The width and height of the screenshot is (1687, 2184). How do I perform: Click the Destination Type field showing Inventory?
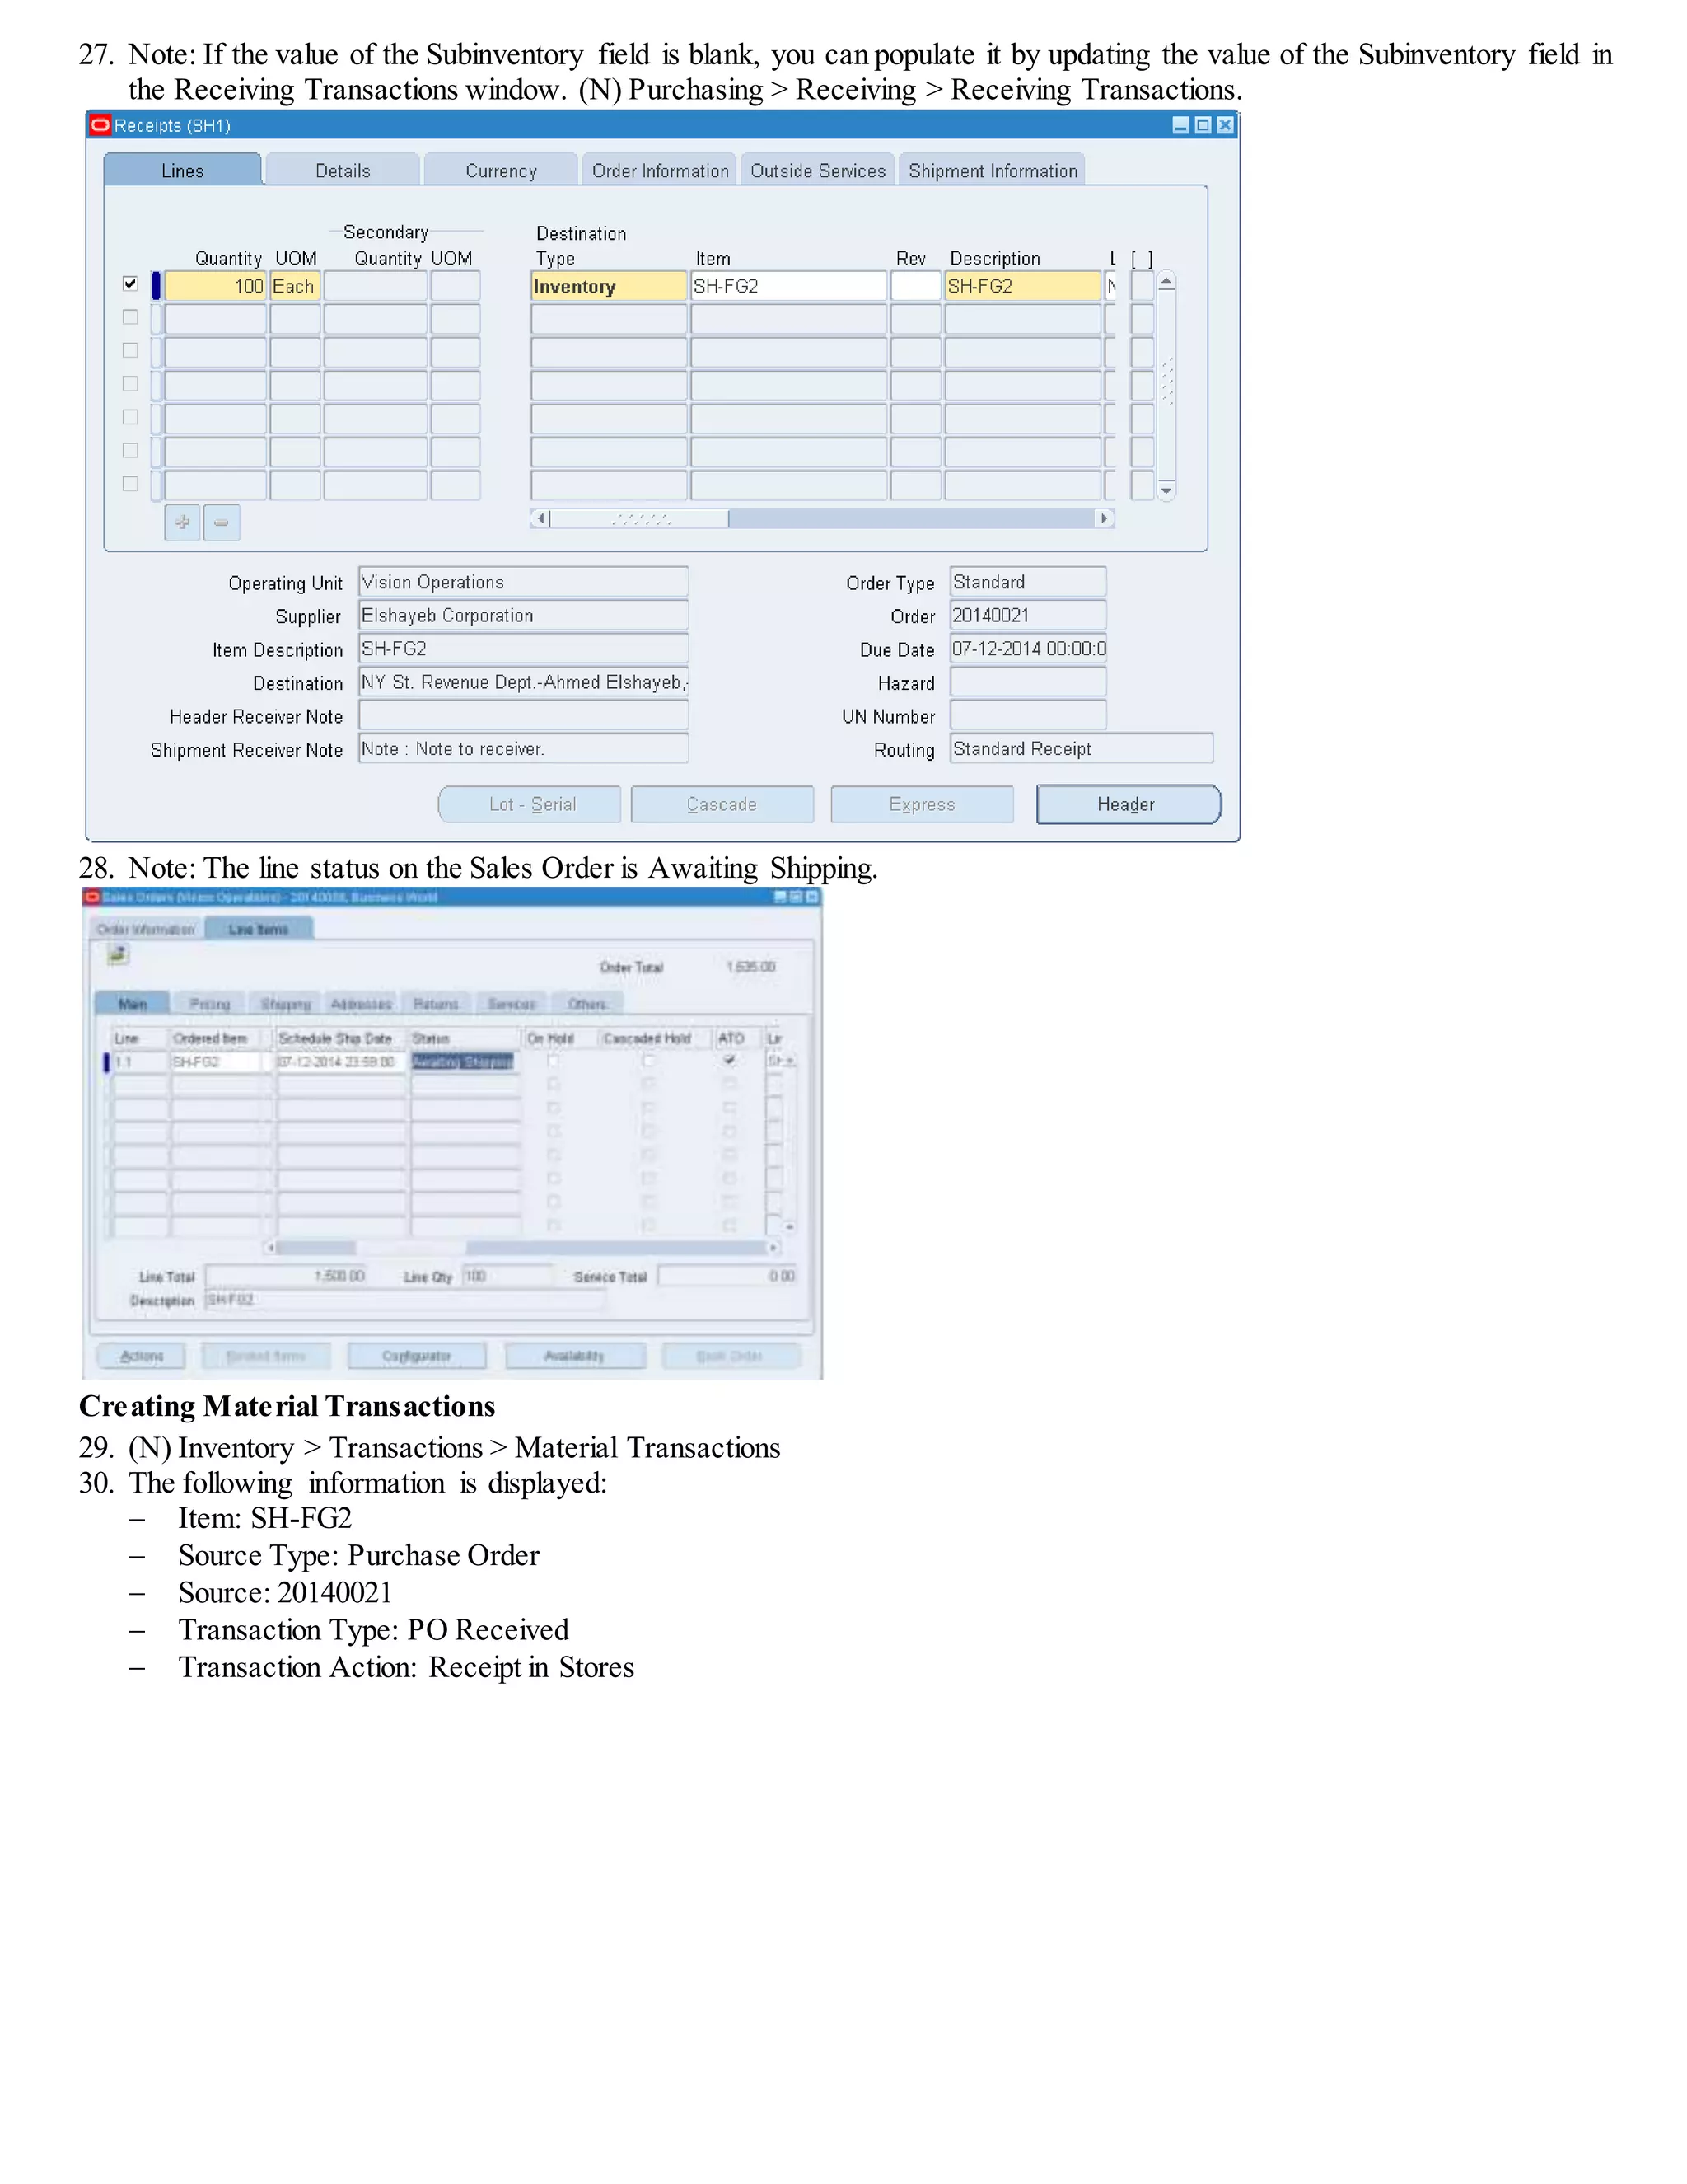(x=609, y=286)
